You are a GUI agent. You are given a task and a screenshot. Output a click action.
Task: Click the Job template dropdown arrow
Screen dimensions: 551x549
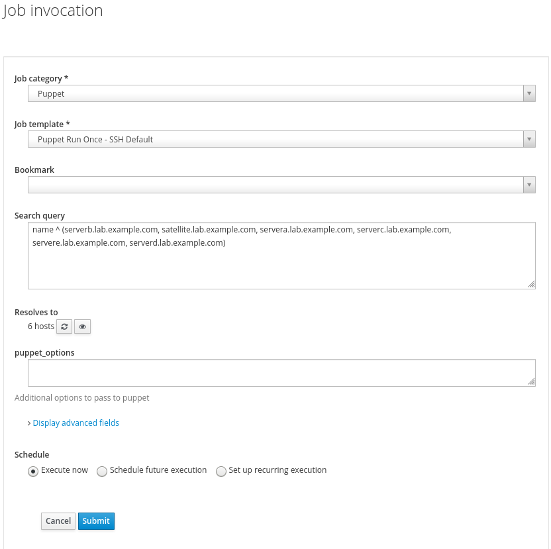[x=528, y=139]
